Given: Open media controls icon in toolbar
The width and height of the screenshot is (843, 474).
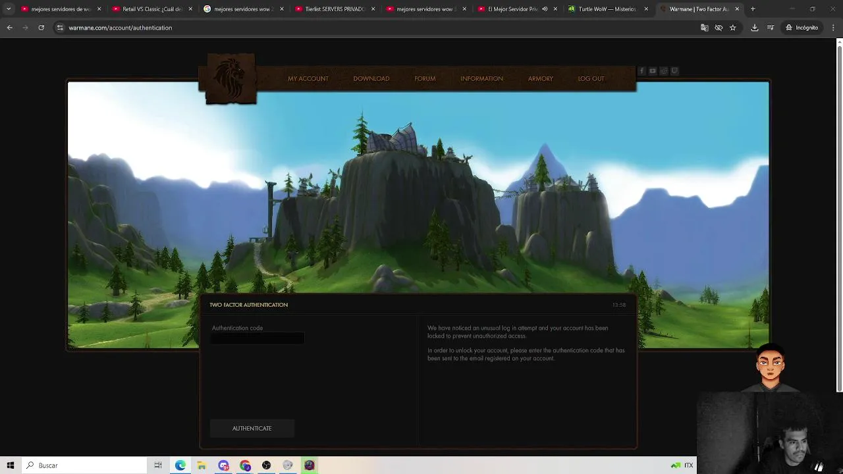Looking at the screenshot, I should pos(771,28).
